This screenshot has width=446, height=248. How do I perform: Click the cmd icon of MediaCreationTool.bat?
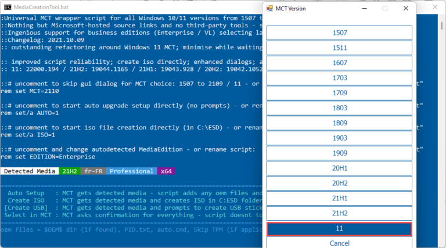pos(8,8)
